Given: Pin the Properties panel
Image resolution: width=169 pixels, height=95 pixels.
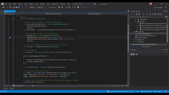Looking at the screenshot, I should 165,50.
